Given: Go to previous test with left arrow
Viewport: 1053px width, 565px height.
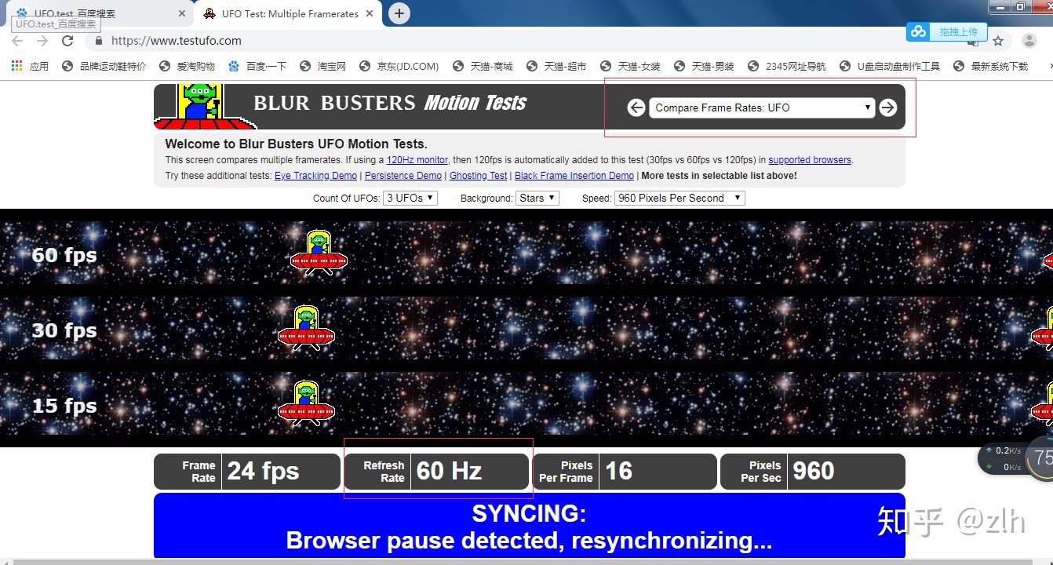Looking at the screenshot, I should point(636,108).
